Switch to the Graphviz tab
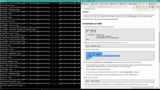 point(95,4)
